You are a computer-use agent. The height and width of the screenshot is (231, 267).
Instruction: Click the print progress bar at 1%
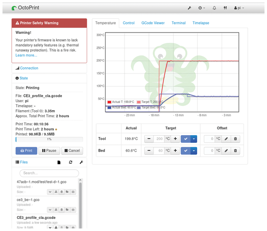tap(49, 139)
